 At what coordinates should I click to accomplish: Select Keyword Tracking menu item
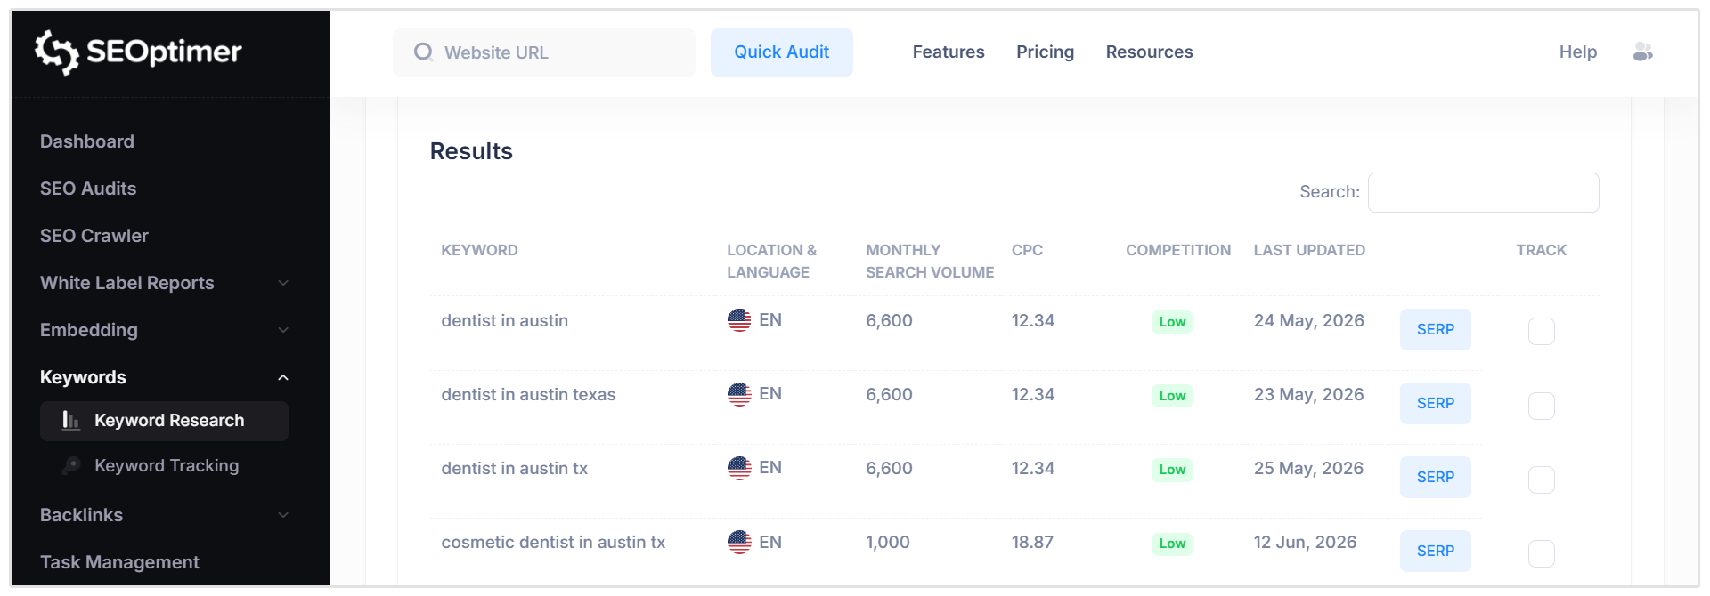167,465
